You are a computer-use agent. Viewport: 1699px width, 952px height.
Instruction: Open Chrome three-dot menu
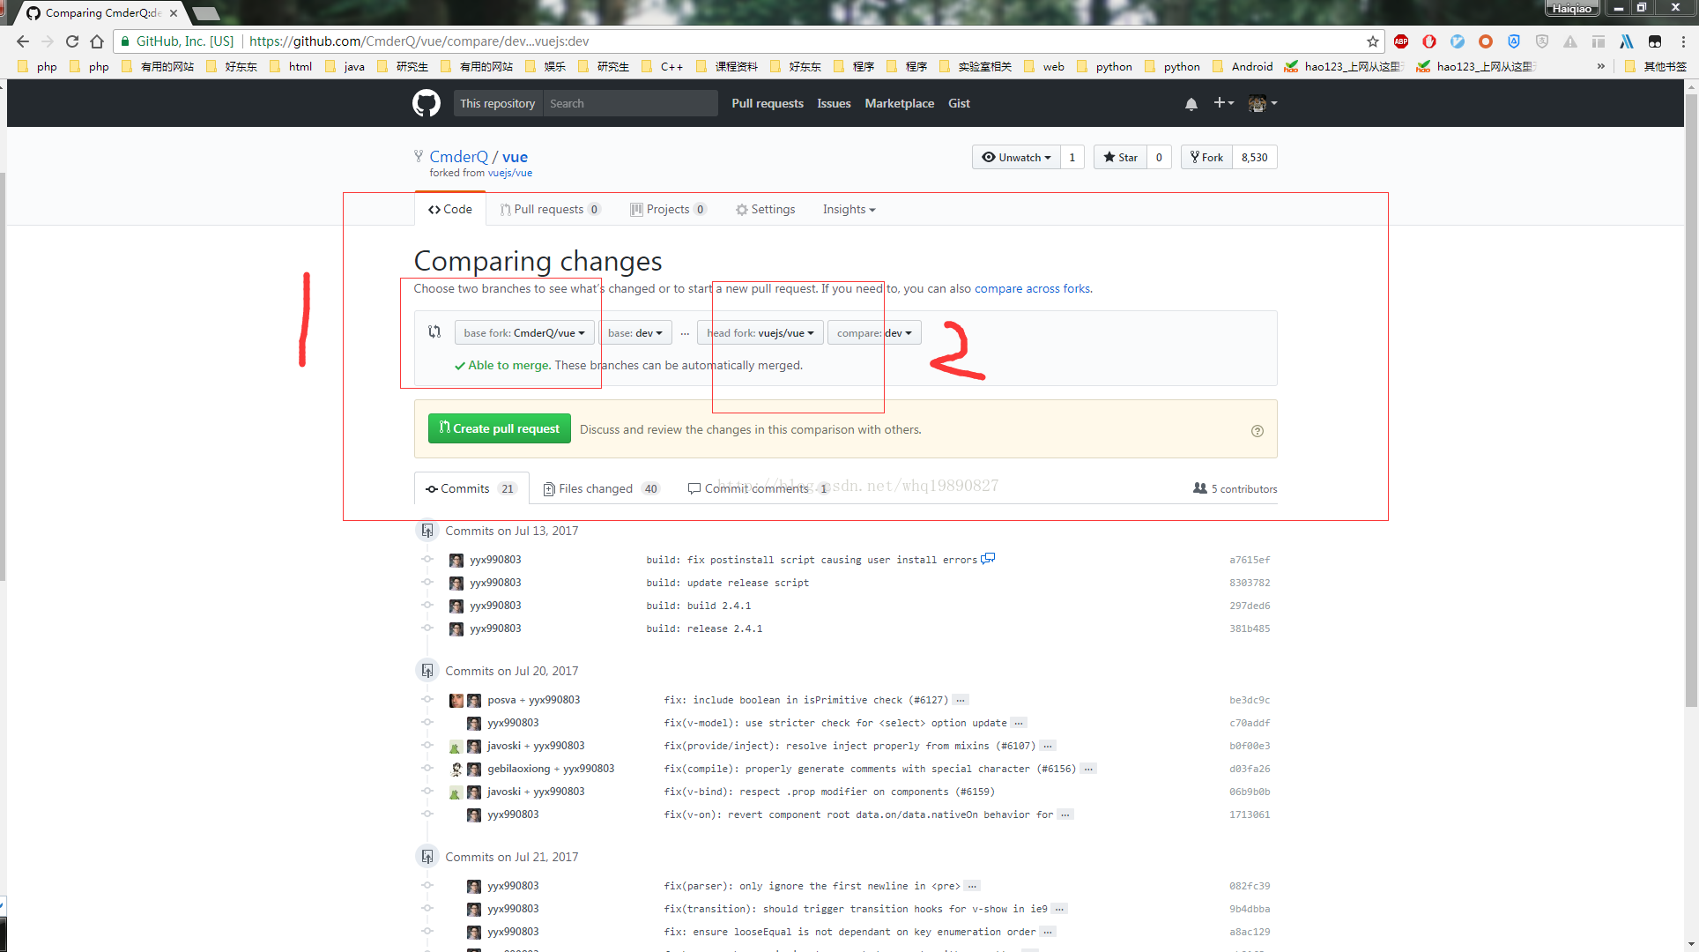click(x=1683, y=41)
